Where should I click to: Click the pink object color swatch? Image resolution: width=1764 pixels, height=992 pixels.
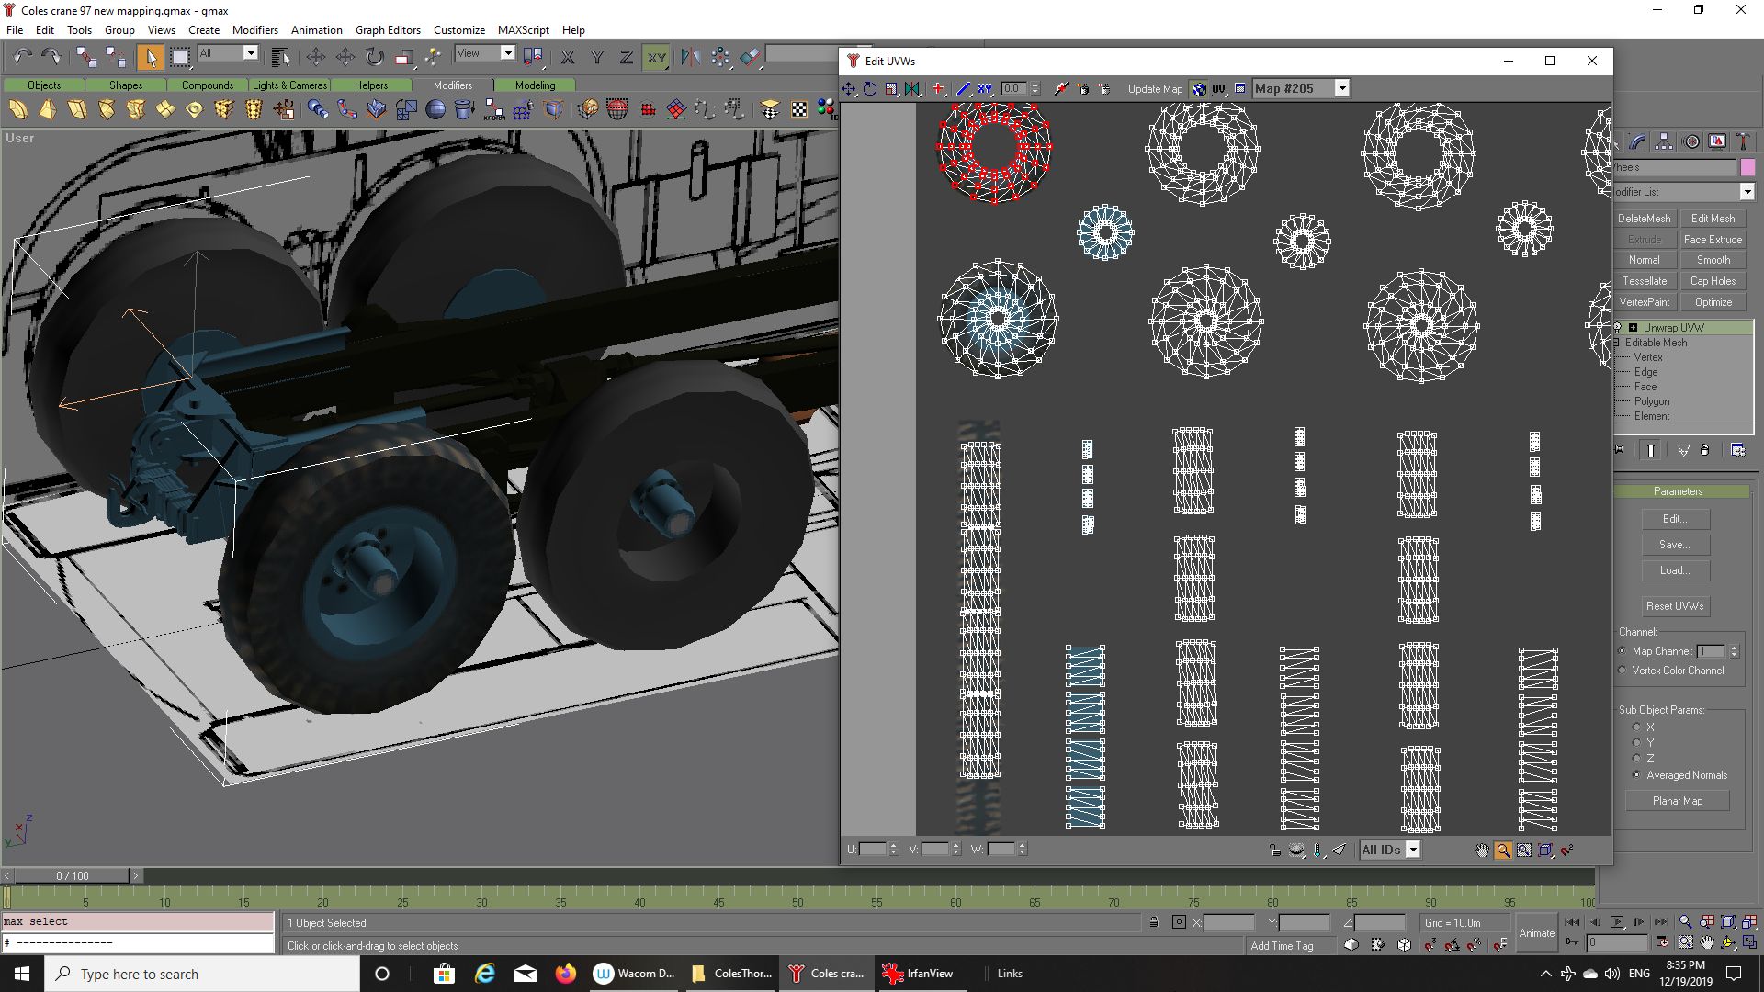pyautogui.click(x=1747, y=167)
